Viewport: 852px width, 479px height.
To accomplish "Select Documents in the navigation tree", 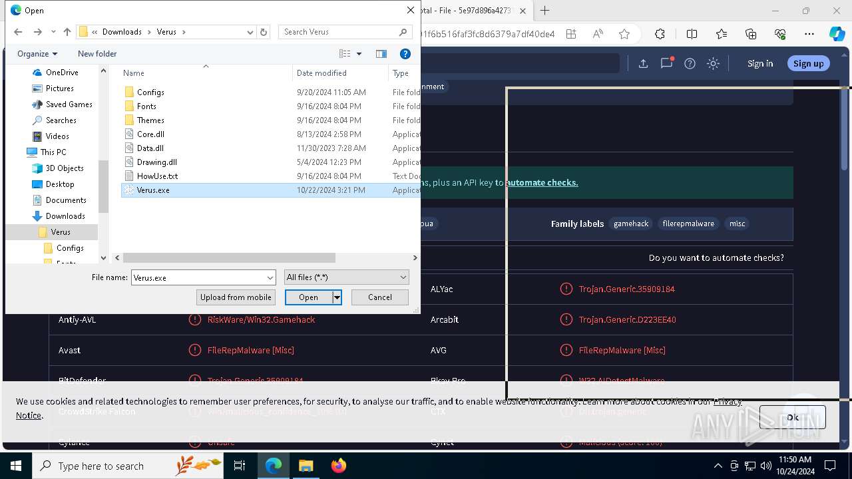I will (66, 200).
